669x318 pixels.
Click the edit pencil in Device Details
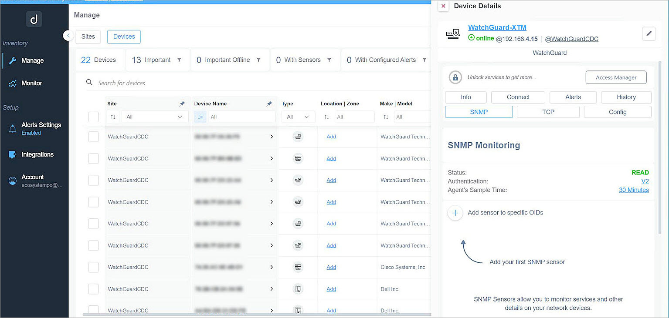tap(649, 33)
